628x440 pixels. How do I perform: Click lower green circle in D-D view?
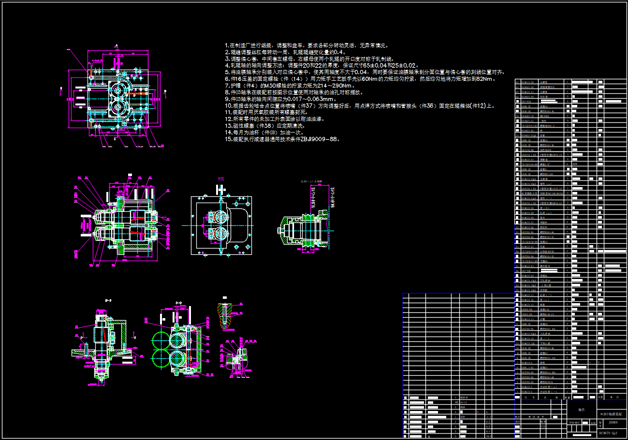pos(161,358)
